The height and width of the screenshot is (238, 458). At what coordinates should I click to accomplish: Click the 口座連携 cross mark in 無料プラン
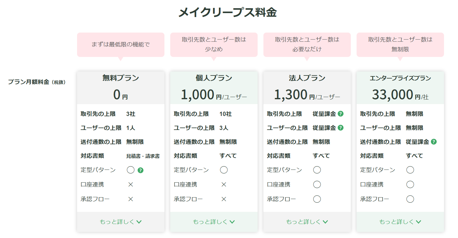(131, 184)
